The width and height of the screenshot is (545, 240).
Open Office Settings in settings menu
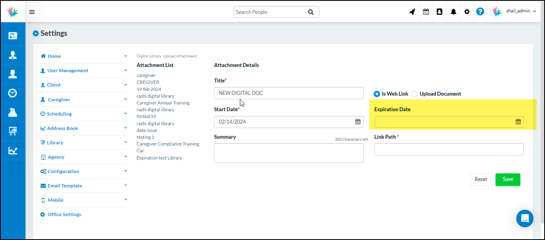tap(64, 214)
